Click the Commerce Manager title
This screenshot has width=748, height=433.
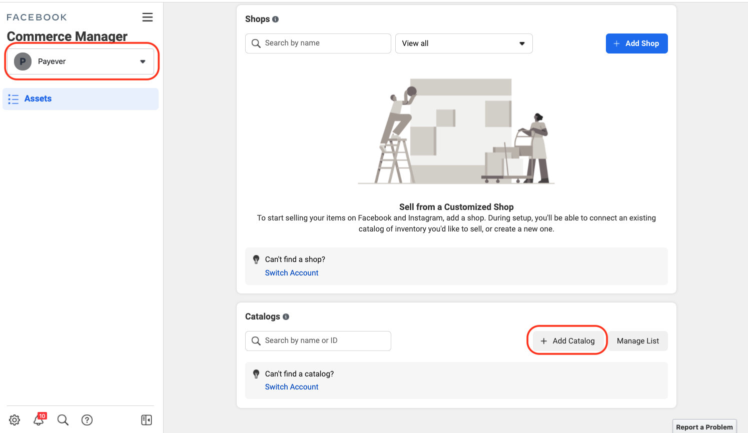click(67, 36)
